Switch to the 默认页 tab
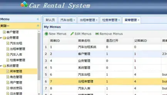 click(x=50, y=20)
